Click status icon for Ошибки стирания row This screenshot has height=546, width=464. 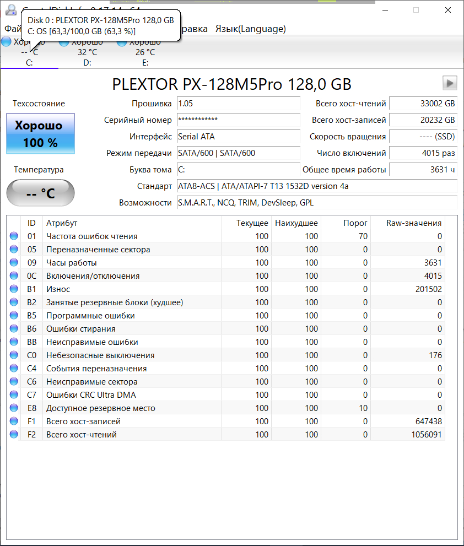[14, 329]
